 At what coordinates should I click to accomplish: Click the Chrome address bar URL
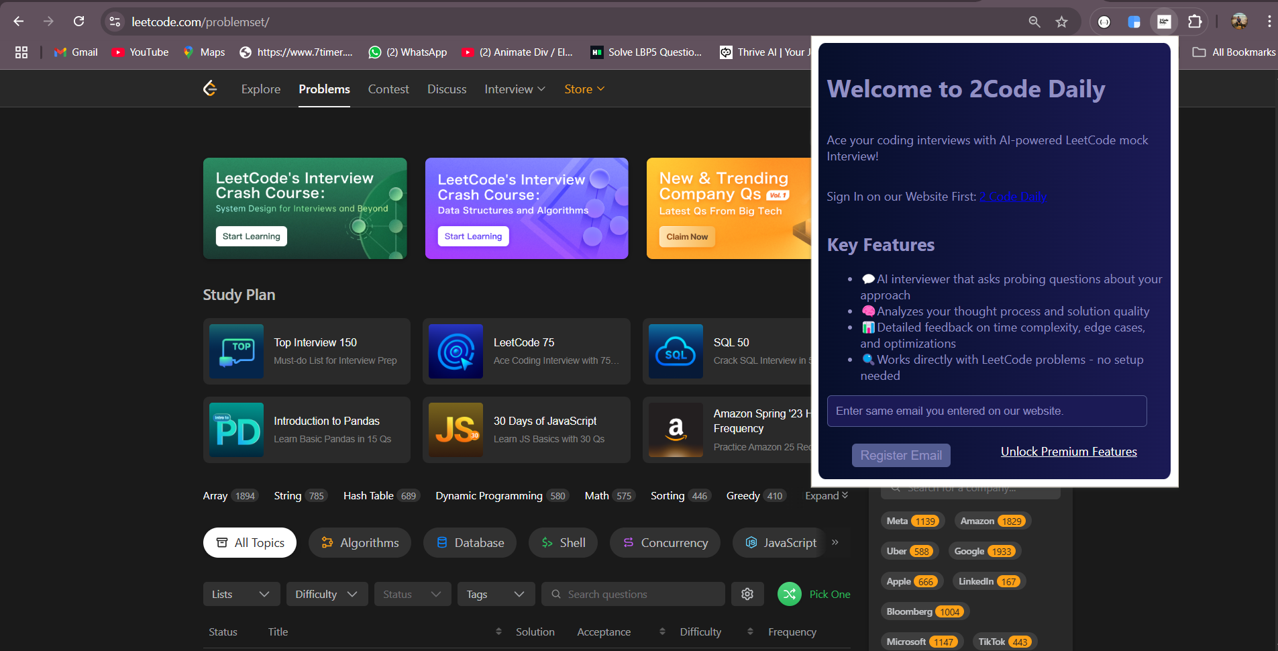point(201,22)
